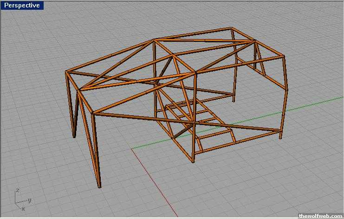344x219 pixels.
Task: Click the z label on the axis icon
Action: (17, 190)
